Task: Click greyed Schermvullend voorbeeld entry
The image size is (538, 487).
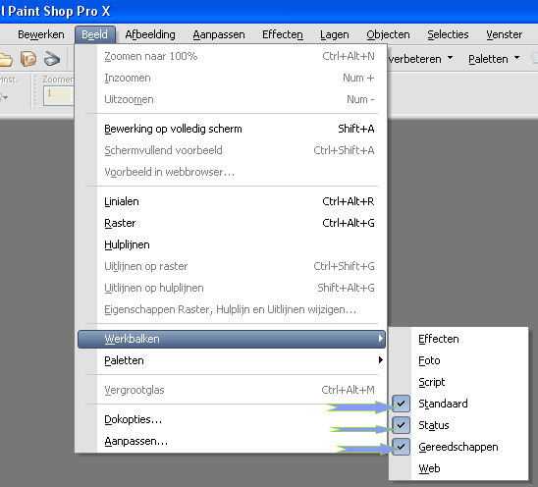Action: tap(232, 150)
